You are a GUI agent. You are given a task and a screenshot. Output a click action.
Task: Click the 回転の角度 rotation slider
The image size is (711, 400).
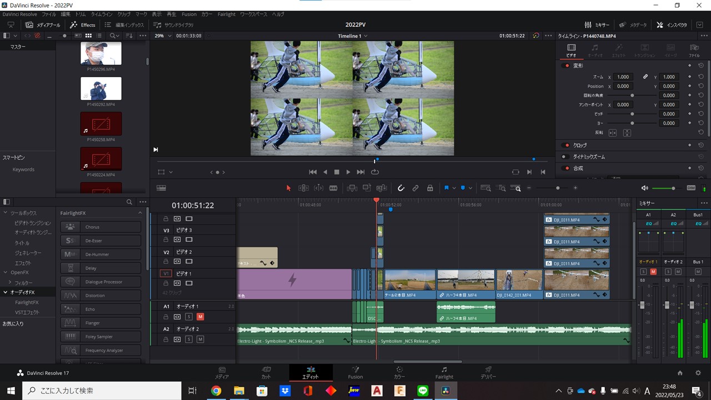[632, 96]
